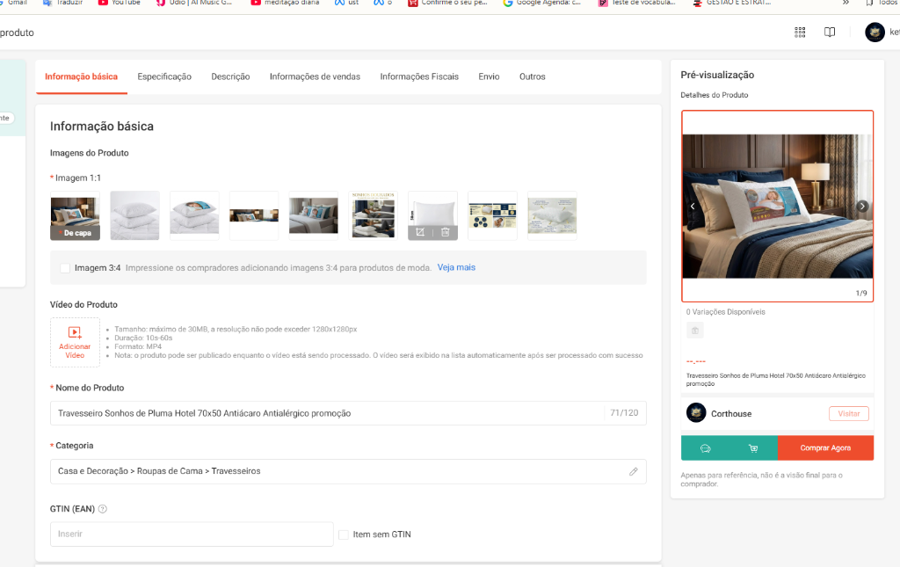
Task: Open the seller education book icon
Action: tap(829, 33)
